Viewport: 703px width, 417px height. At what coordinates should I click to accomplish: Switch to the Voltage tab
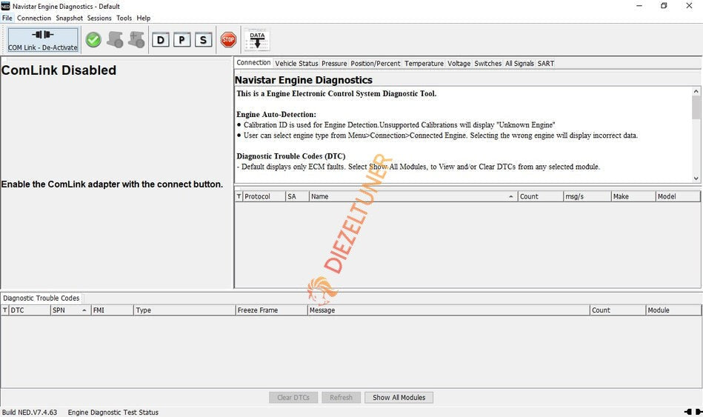coord(459,64)
